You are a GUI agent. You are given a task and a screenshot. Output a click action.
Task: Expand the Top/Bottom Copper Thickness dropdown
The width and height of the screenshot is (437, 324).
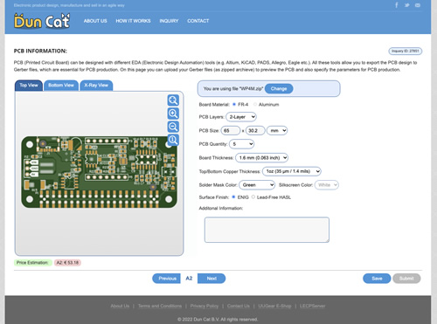pos(292,171)
